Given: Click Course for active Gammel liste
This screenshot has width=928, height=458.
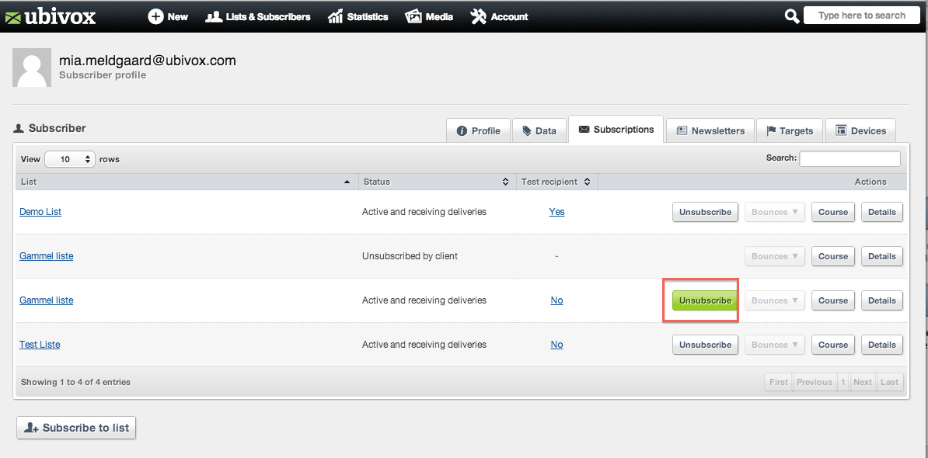Looking at the screenshot, I should 833,300.
